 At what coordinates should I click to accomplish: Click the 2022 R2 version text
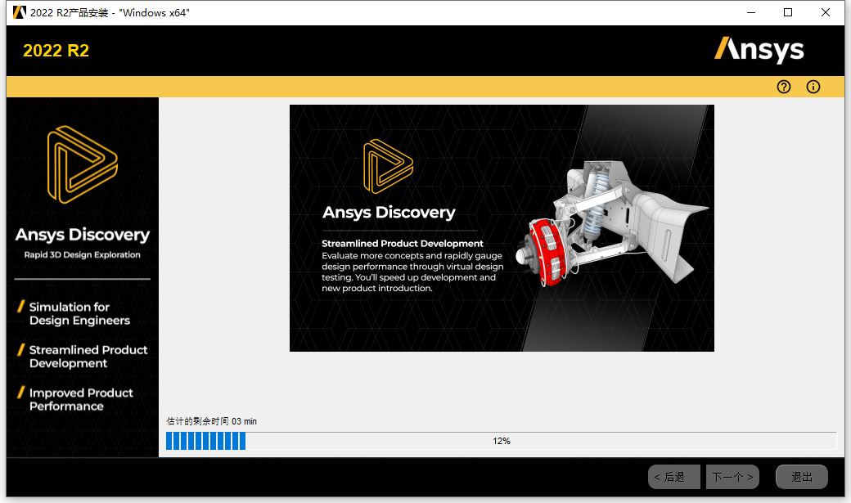[x=56, y=51]
